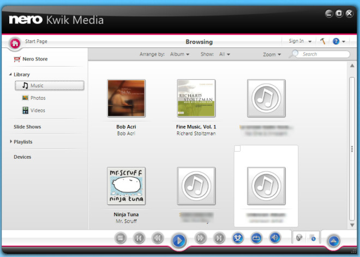Image resolution: width=360 pixels, height=257 pixels.
Task: Select Videos in the Library tree
Action: click(x=38, y=110)
